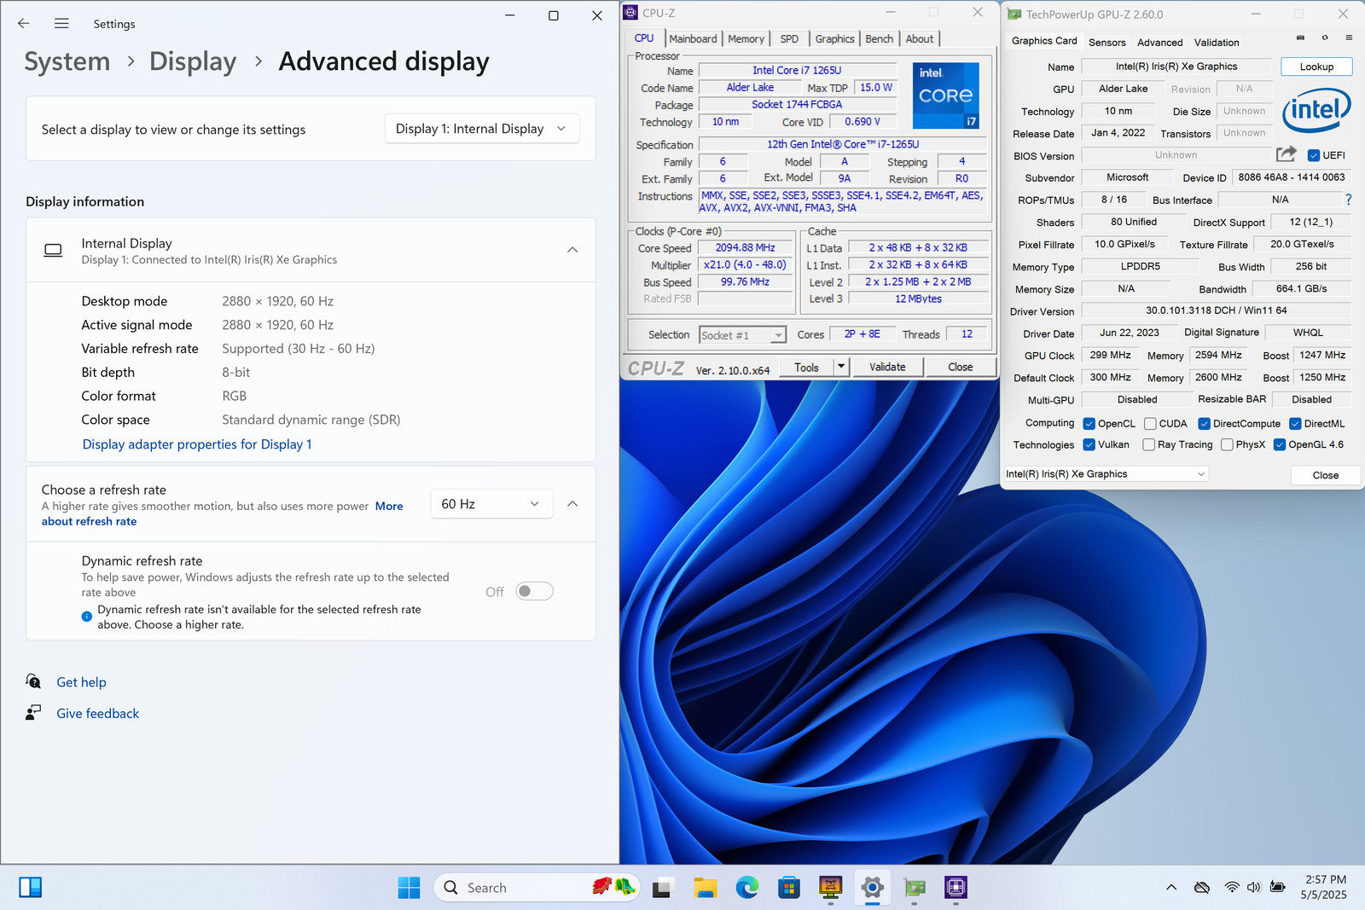Click the OneDrive cloud tray icon
1365x910 pixels.
pyautogui.click(x=1202, y=888)
